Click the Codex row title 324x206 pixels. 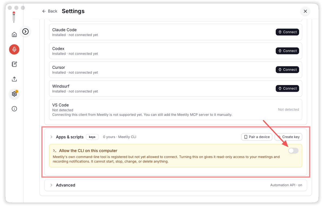(58, 49)
